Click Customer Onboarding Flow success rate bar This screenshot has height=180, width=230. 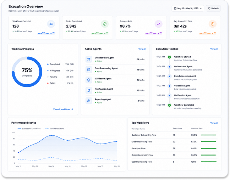[x=209, y=135]
